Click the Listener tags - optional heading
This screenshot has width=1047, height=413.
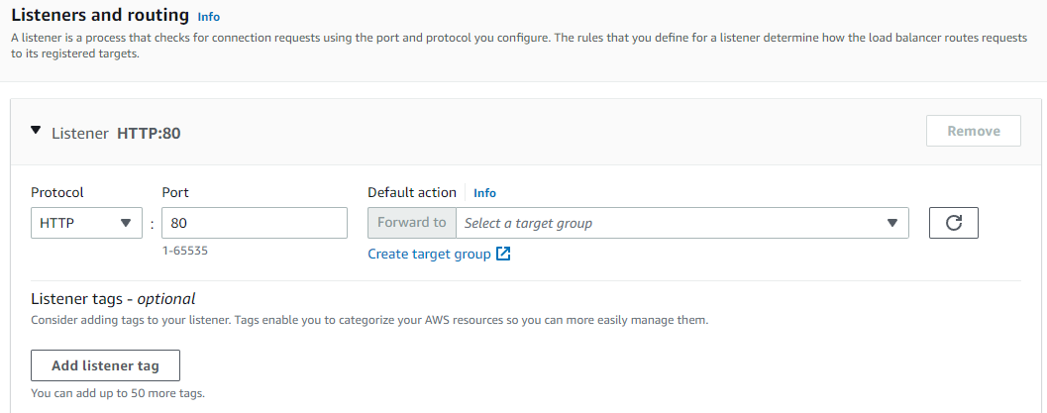pos(113,298)
